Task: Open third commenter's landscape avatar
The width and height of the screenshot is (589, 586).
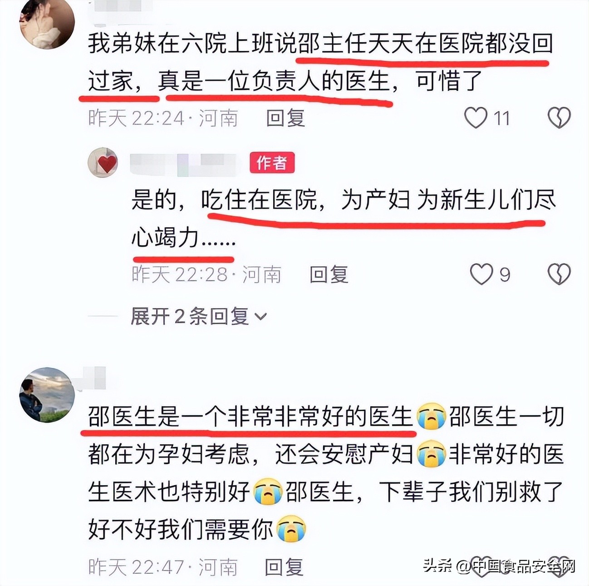Action: [x=47, y=395]
